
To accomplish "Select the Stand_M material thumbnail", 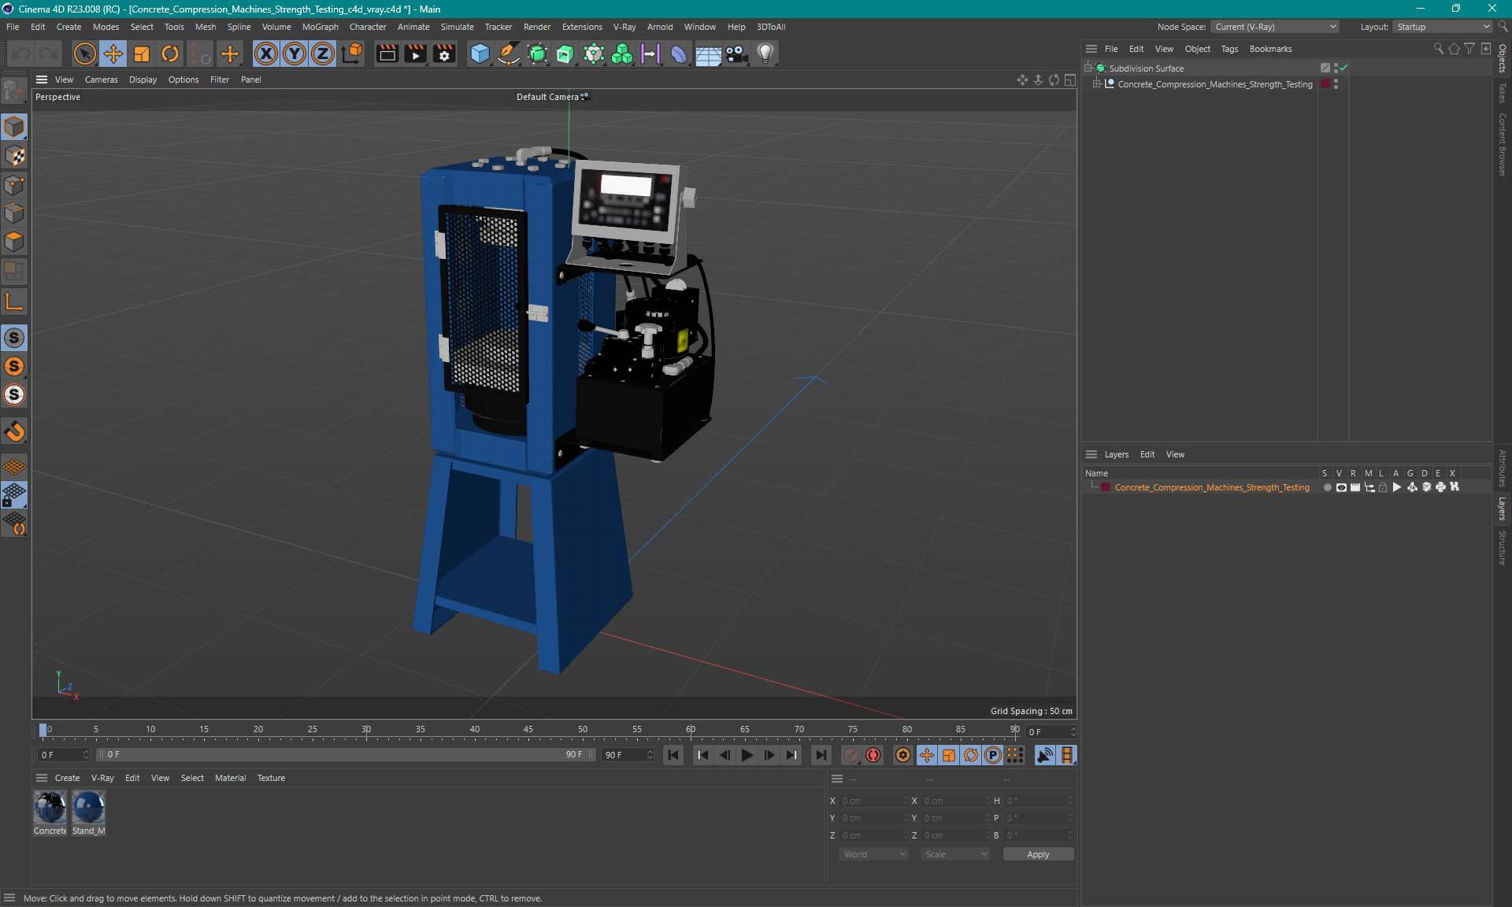I will pyautogui.click(x=88, y=808).
